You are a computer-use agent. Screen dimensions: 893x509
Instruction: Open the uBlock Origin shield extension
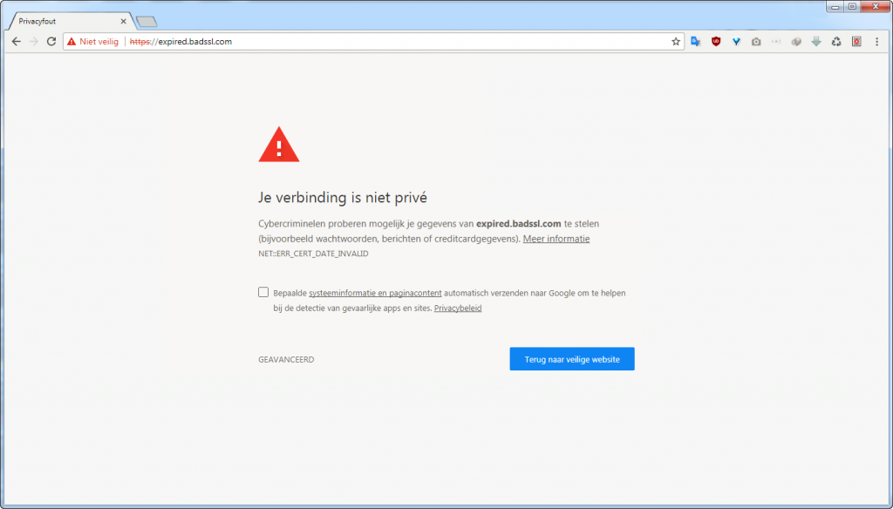point(716,41)
